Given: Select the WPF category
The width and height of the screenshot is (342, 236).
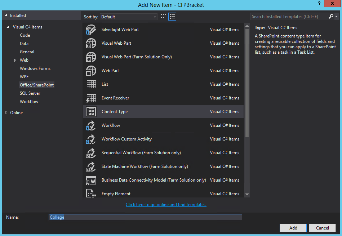Looking at the screenshot, I should [24, 77].
